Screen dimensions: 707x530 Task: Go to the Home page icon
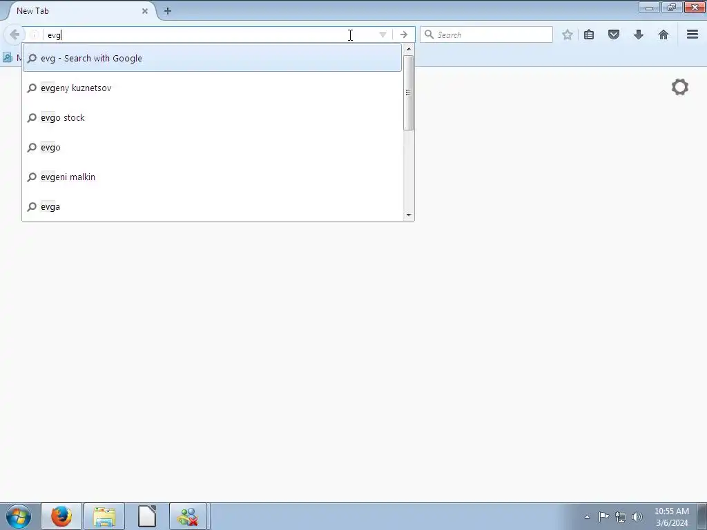pyautogui.click(x=664, y=35)
